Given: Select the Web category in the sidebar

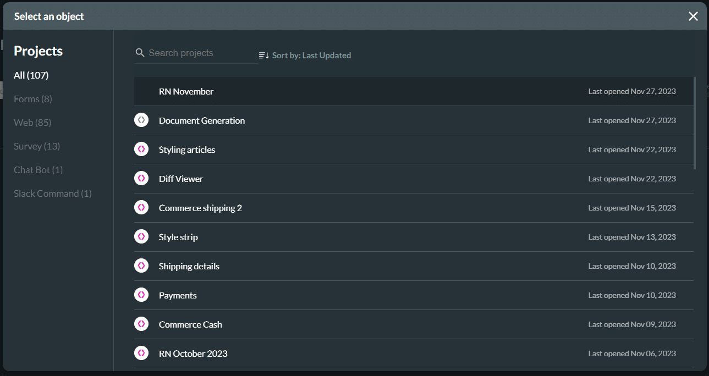Looking at the screenshot, I should coord(32,122).
